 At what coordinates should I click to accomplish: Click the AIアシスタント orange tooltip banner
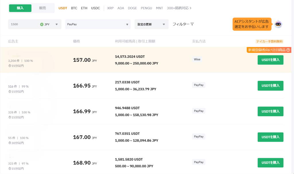[x=252, y=24]
